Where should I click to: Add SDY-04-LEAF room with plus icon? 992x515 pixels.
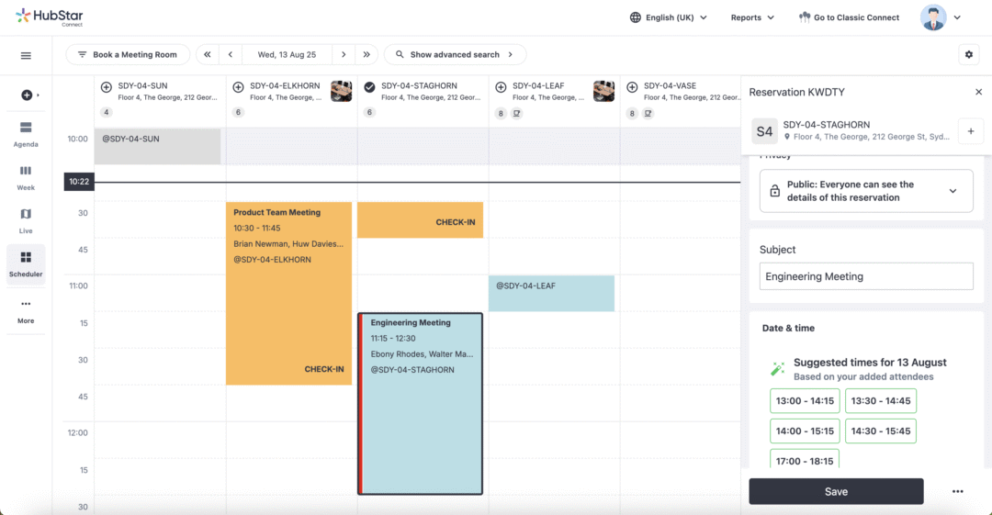click(x=502, y=87)
